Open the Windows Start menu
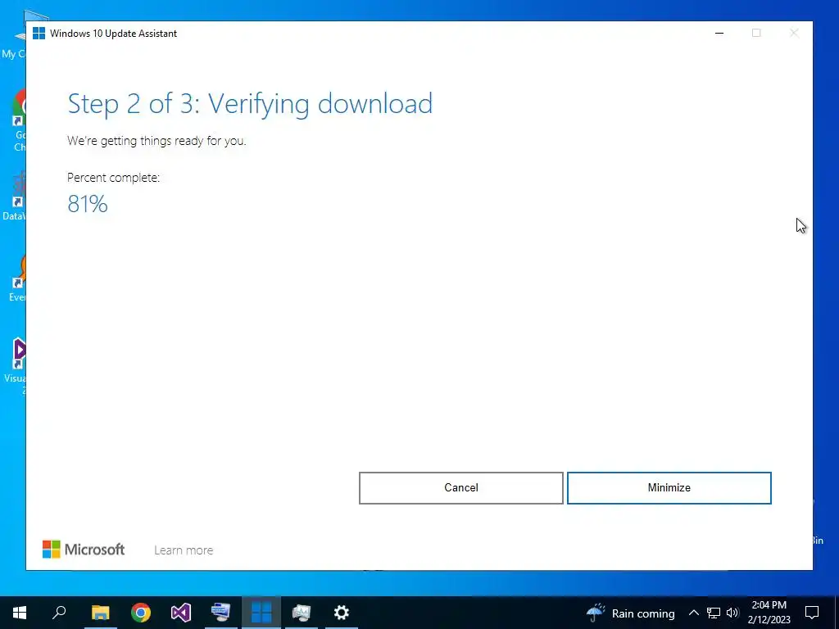This screenshot has height=629, width=839. point(20,613)
